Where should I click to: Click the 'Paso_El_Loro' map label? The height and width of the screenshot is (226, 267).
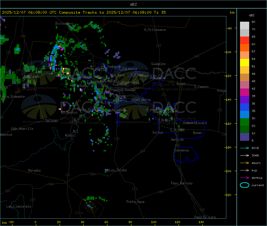coord(205,217)
